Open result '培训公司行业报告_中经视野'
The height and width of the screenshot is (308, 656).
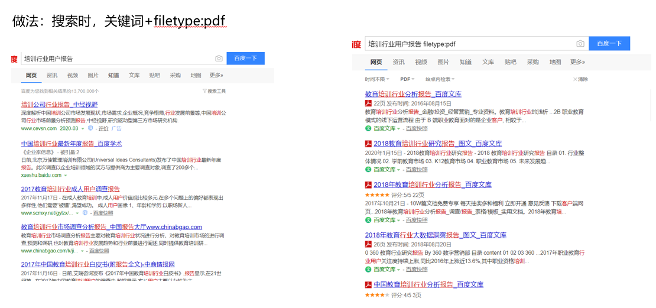click(59, 104)
